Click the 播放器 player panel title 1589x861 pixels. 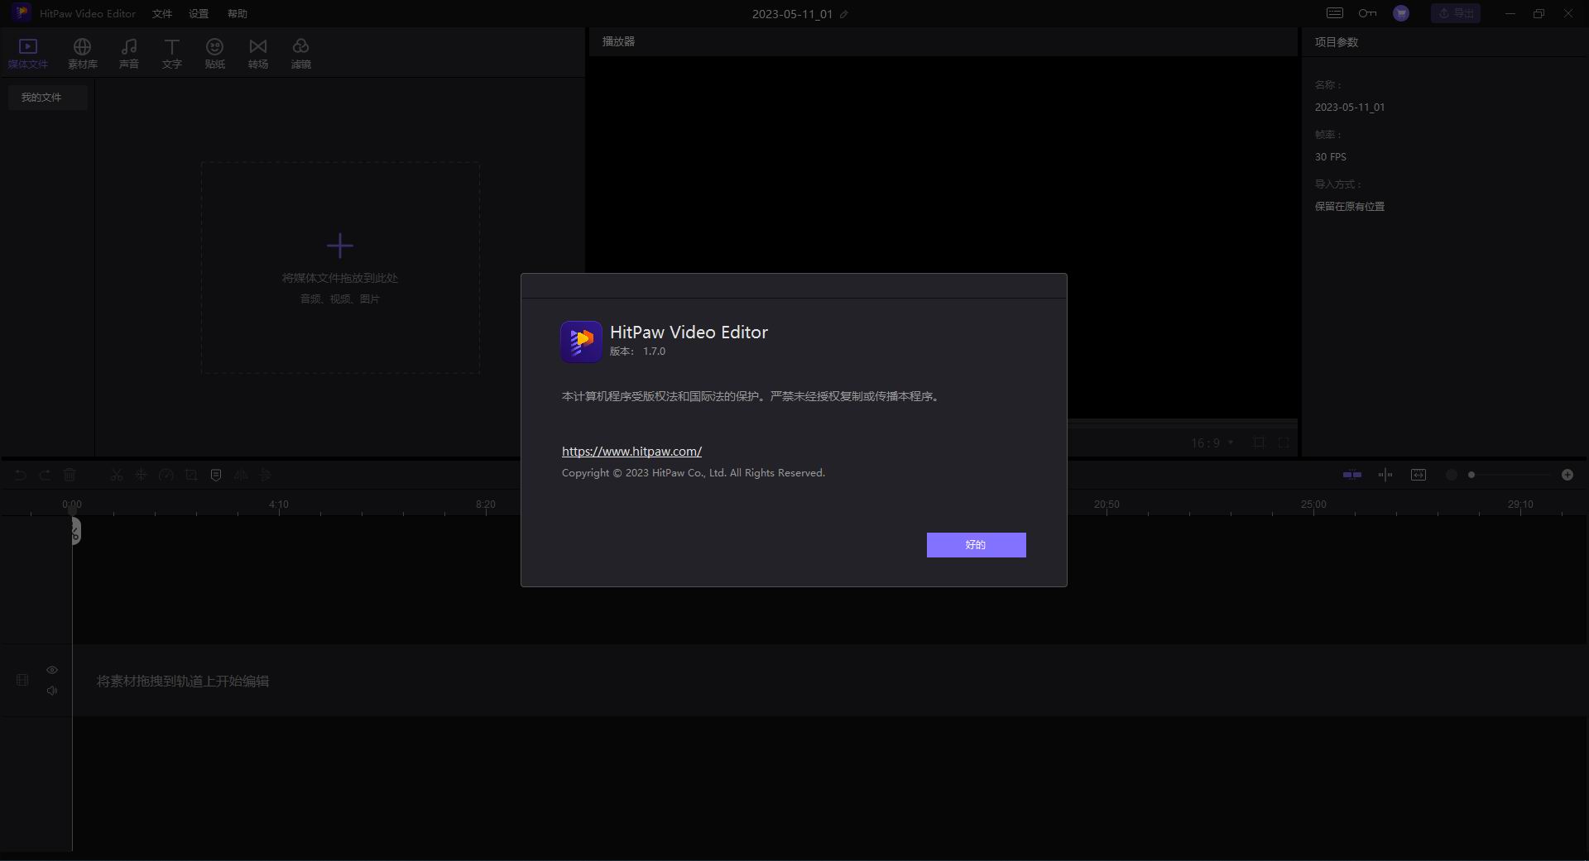[618, 41]
